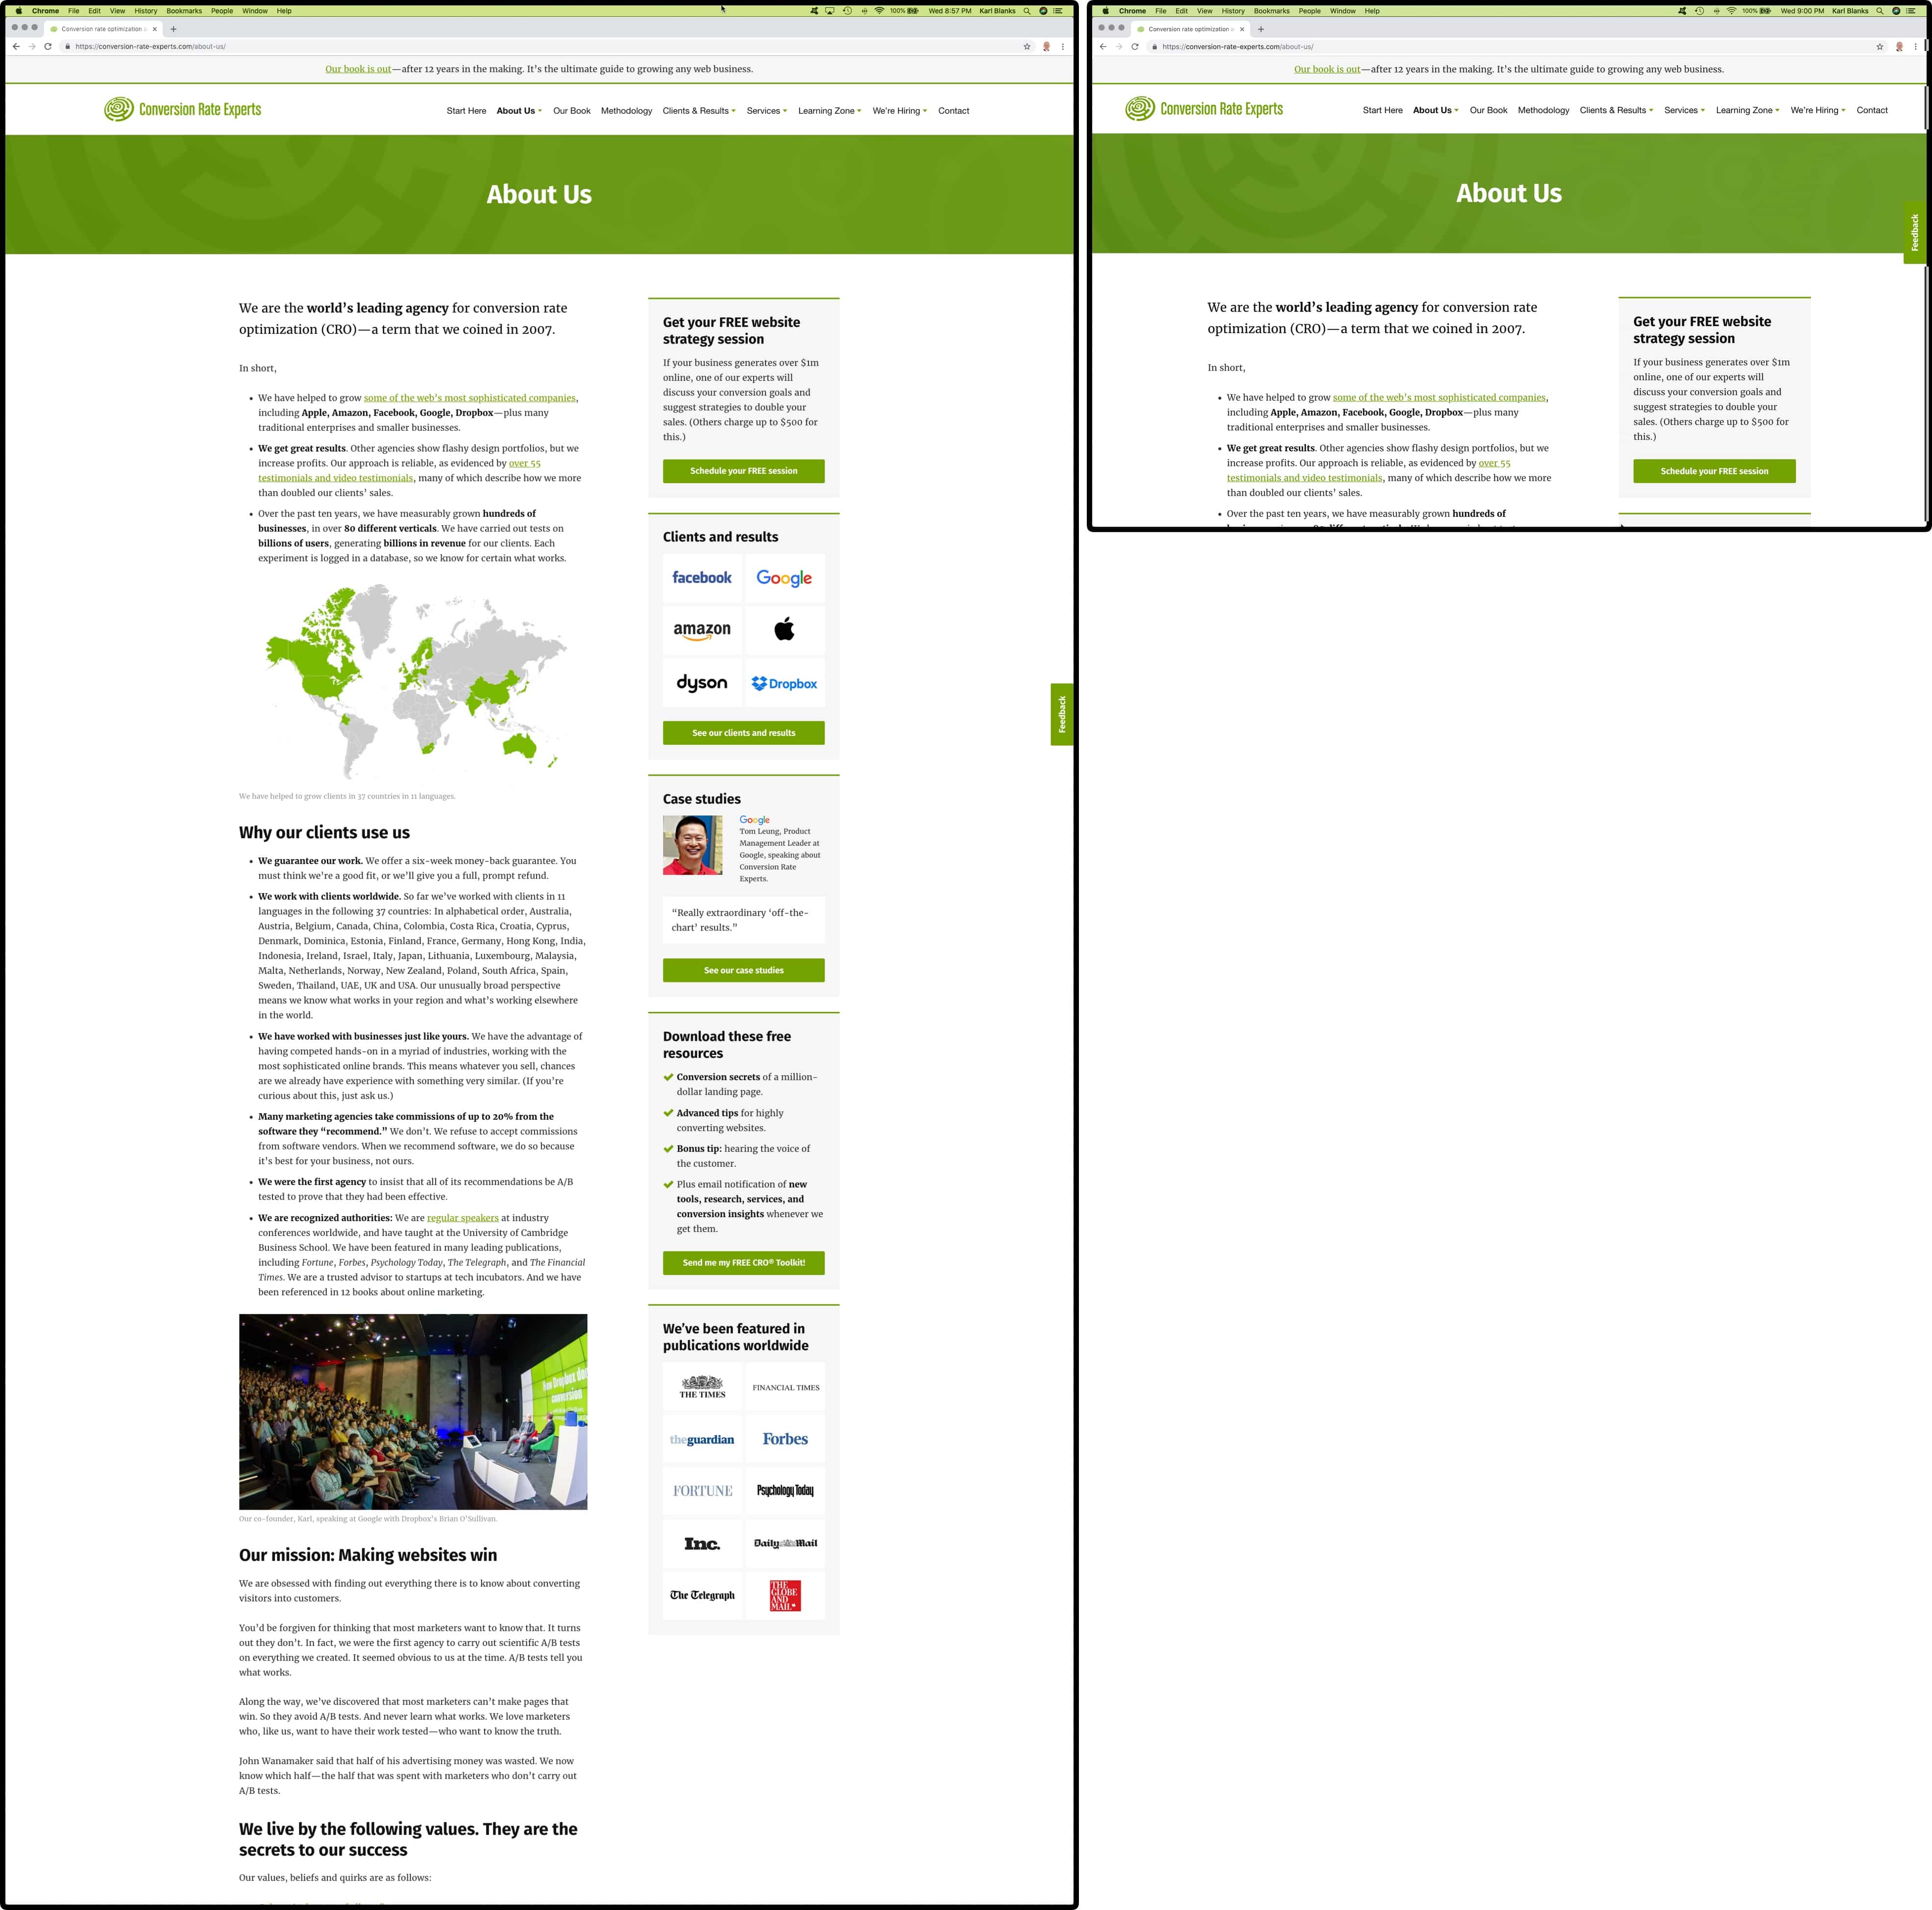
Task: Click the address bar URL in left window
Action: coord(150,46)
